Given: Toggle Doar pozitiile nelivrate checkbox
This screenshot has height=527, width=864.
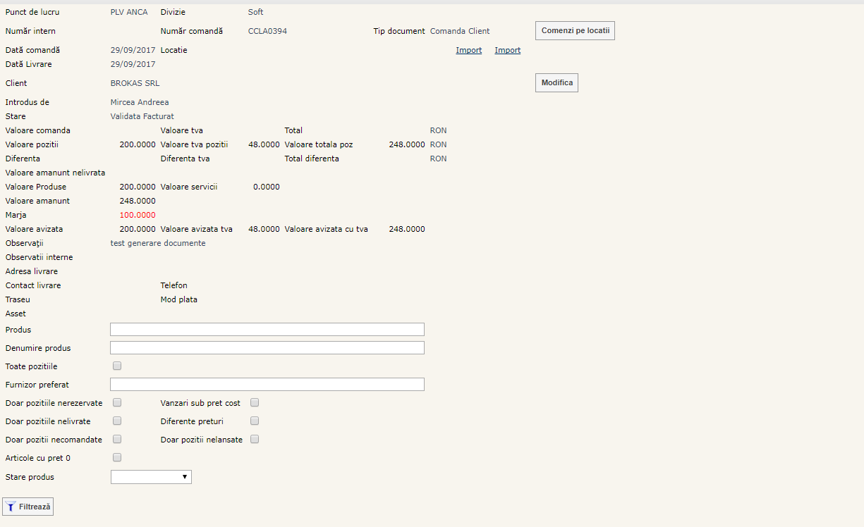Looking at the screenshot, I should coord(118,421).
